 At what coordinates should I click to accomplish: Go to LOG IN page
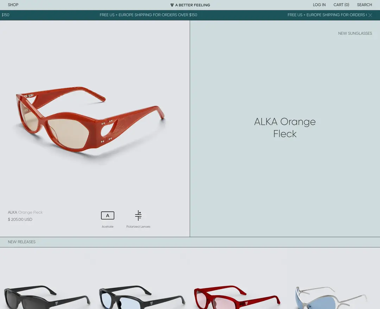click(x=319, y=5)
